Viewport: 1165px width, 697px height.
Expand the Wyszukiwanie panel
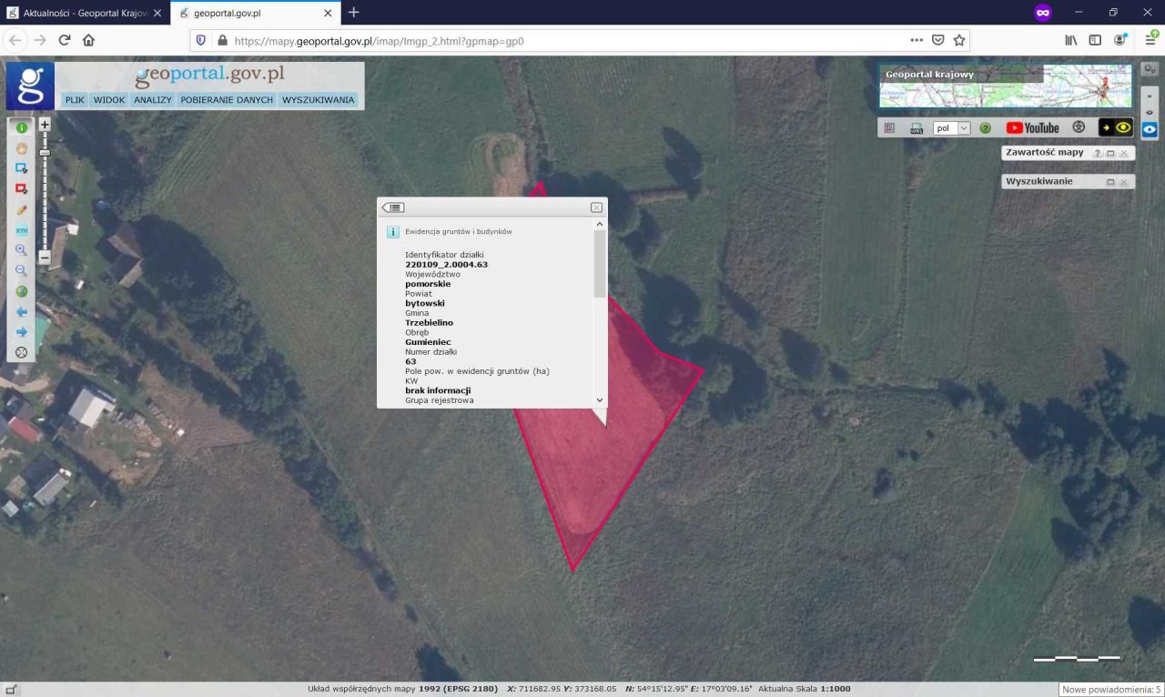pos(1110,182)
